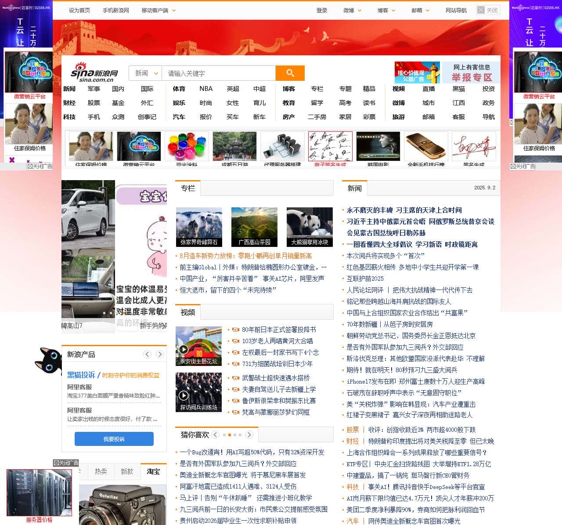The height and width of the screenshot is (525, 562).
Task: Close the left side ad via 关闭广告
Action: click(40, 166)
